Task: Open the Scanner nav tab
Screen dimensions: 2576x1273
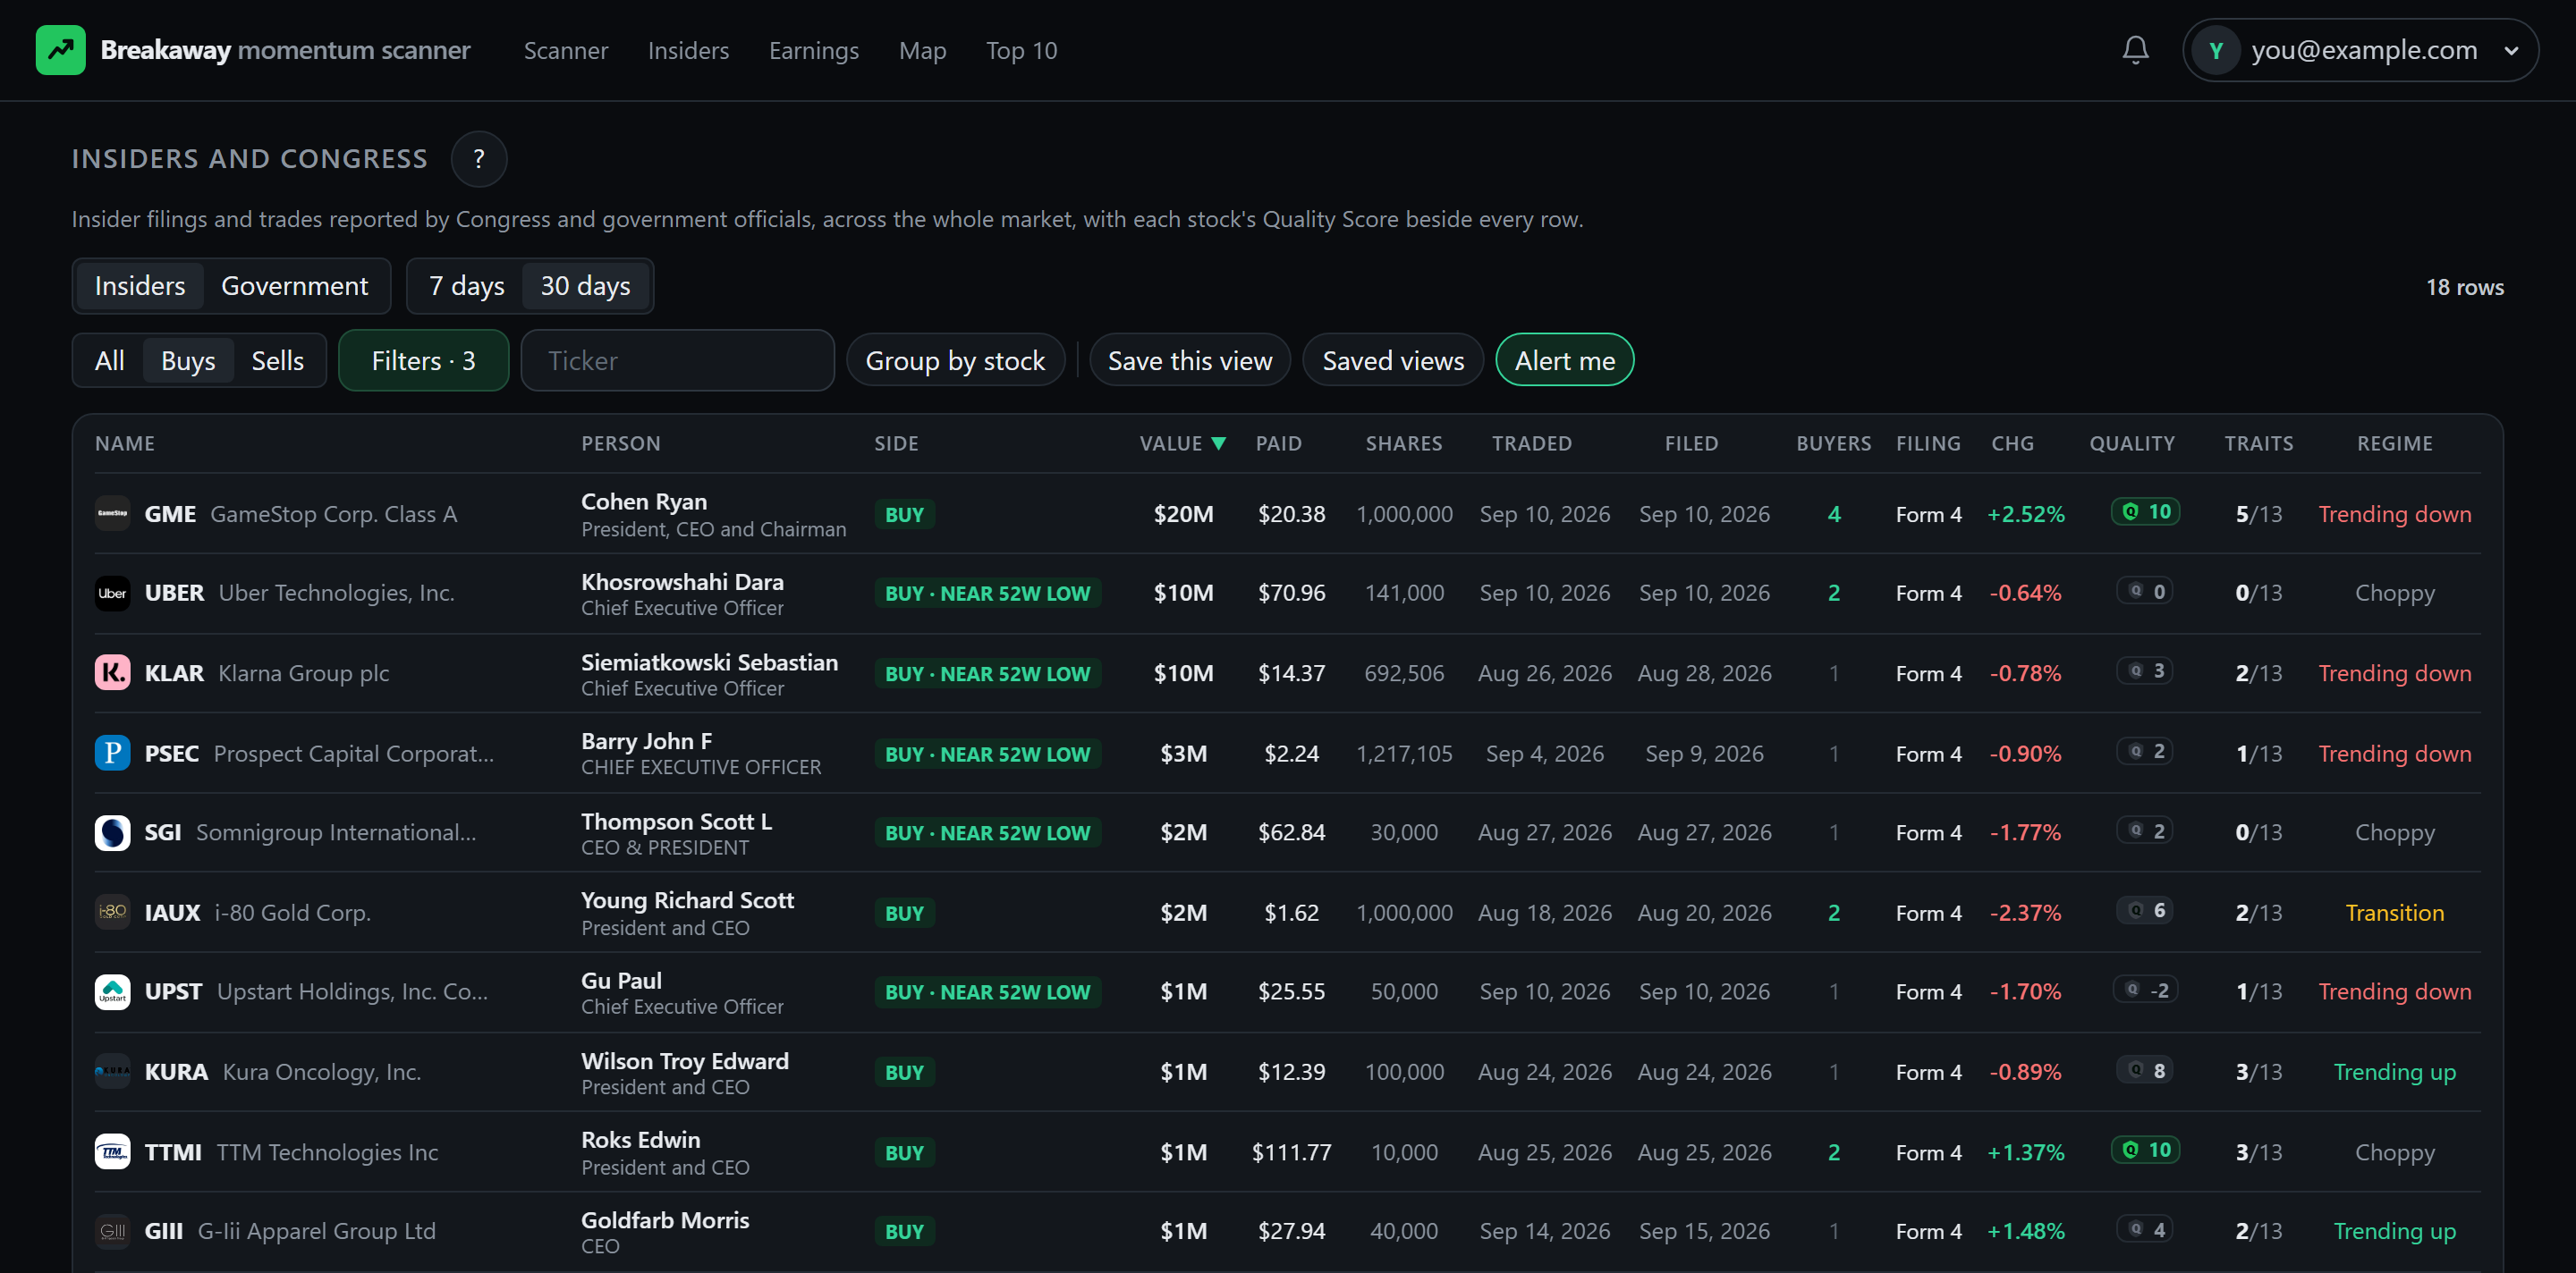Action: 566,50
